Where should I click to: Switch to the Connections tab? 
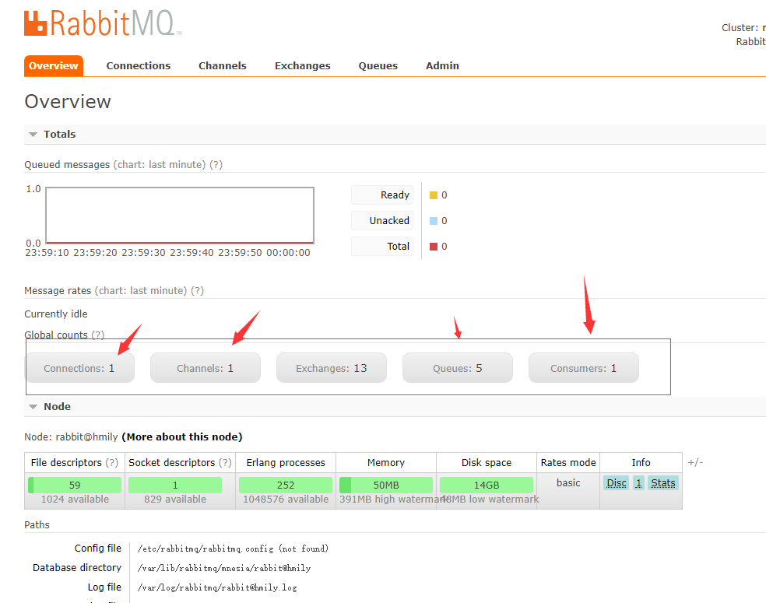point(139,66)
